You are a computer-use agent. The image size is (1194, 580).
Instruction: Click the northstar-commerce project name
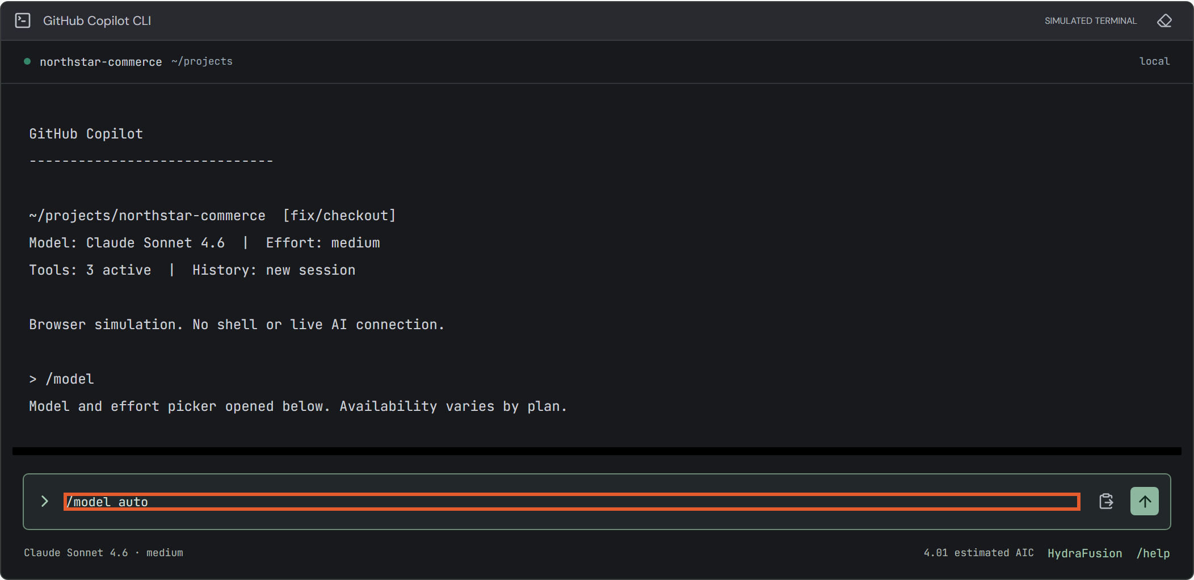tap(100, 62)
